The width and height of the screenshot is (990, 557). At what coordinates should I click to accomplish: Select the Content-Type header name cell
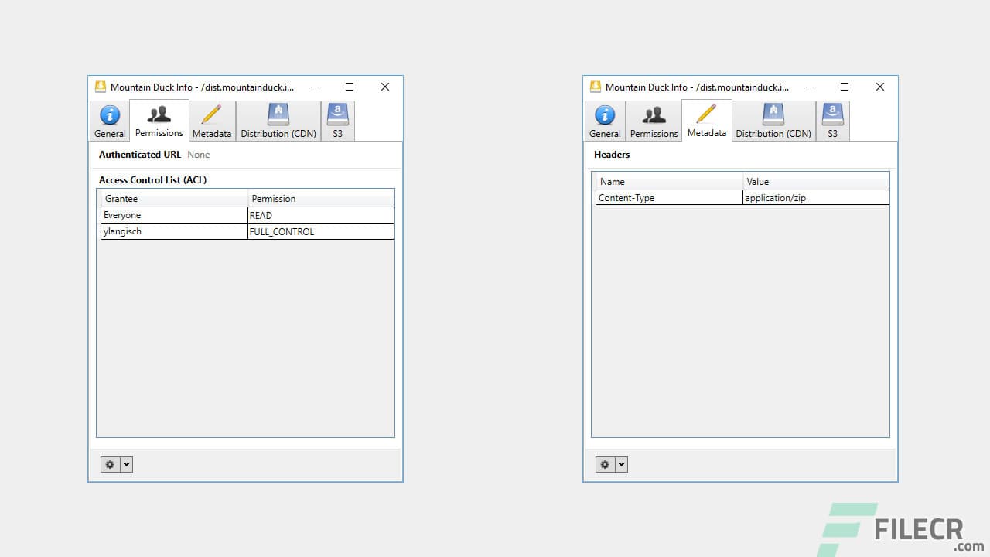pos(669,198)
